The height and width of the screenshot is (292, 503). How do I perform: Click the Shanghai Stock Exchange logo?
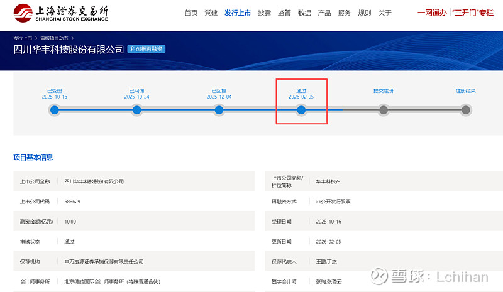pyautogui.click(x=60, y=13)
